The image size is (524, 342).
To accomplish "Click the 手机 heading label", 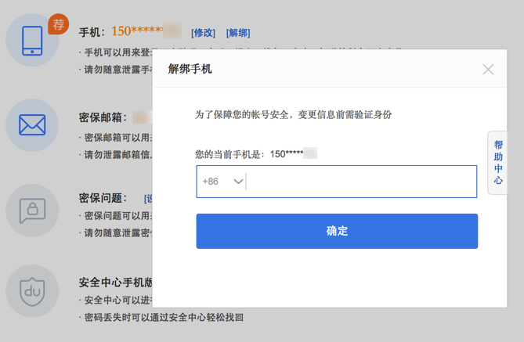I will [92, 33].
